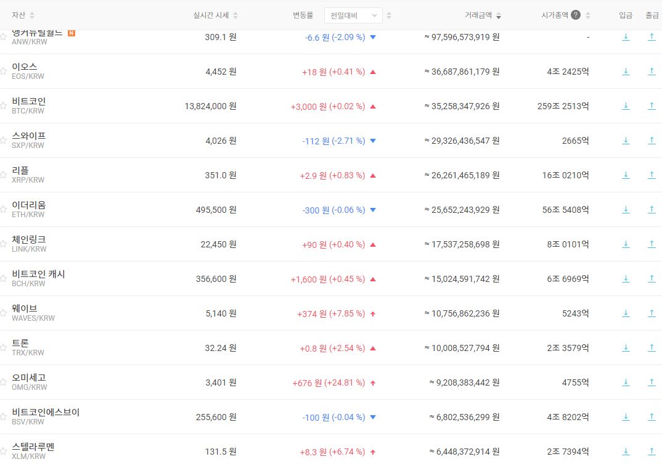The image size is (662, 467).
Task: Click TRX volume ≈ 10,008,527,794 원
Action: (462, 348)
